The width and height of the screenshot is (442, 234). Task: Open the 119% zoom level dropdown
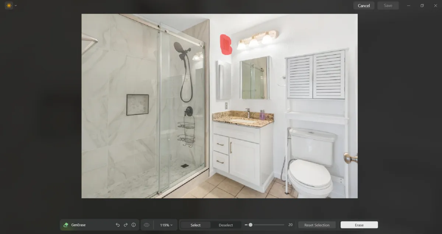tap(165, 225)
